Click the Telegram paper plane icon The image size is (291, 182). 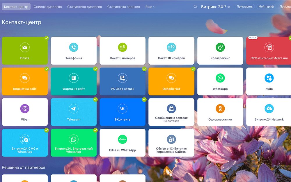[x=74, y=108]
